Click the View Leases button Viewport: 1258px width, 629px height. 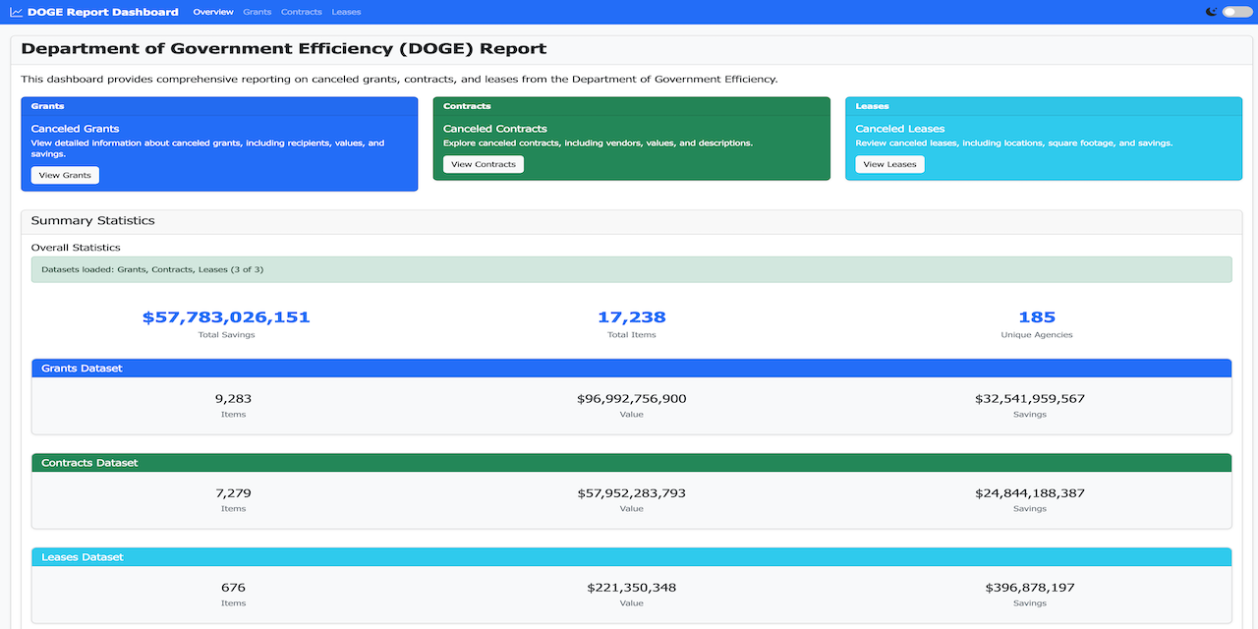(x=888, y=163)
